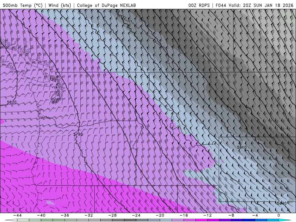Click the -36 colorbar scale label
296x222 pixels.
(x=65, y=215)
